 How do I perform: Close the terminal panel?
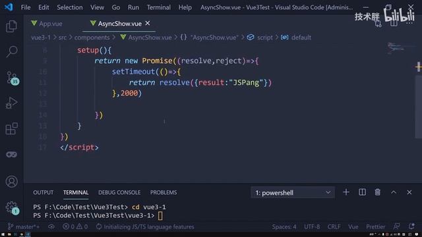(x=409, y=192)
